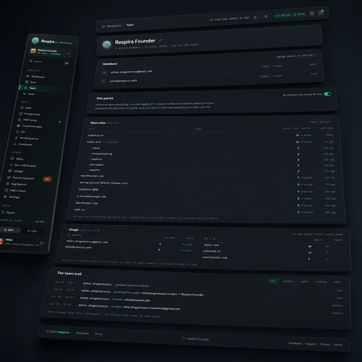
Task: Click the Respira Founder team avatar
Action: tap(107, 45)
